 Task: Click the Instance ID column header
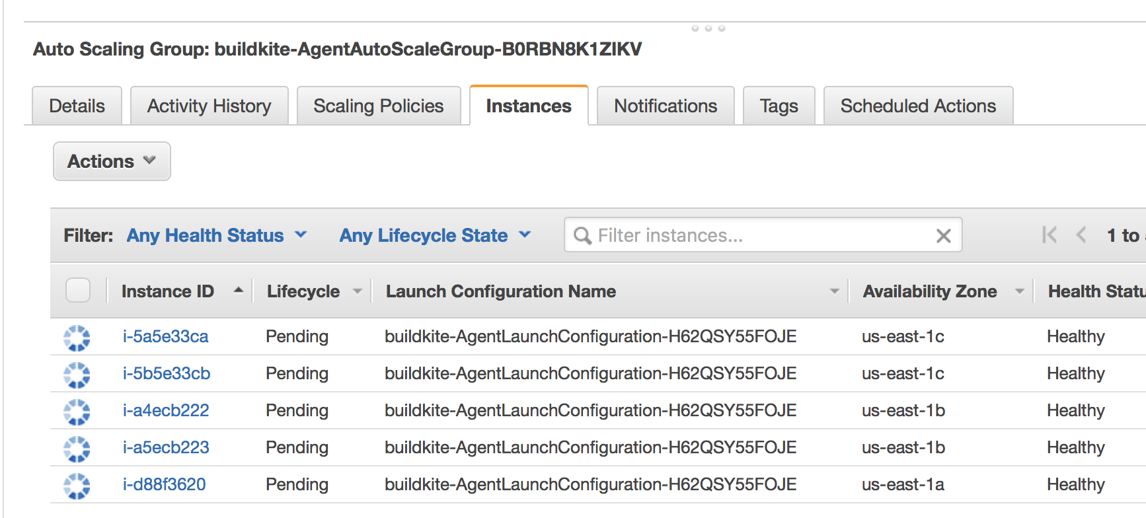coord(168,291)
